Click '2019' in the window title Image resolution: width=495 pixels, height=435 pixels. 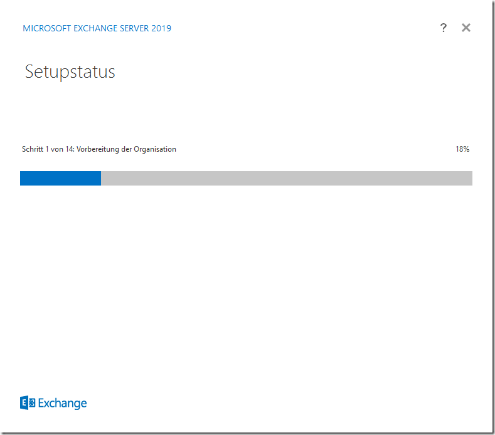(x=161, y=28)
